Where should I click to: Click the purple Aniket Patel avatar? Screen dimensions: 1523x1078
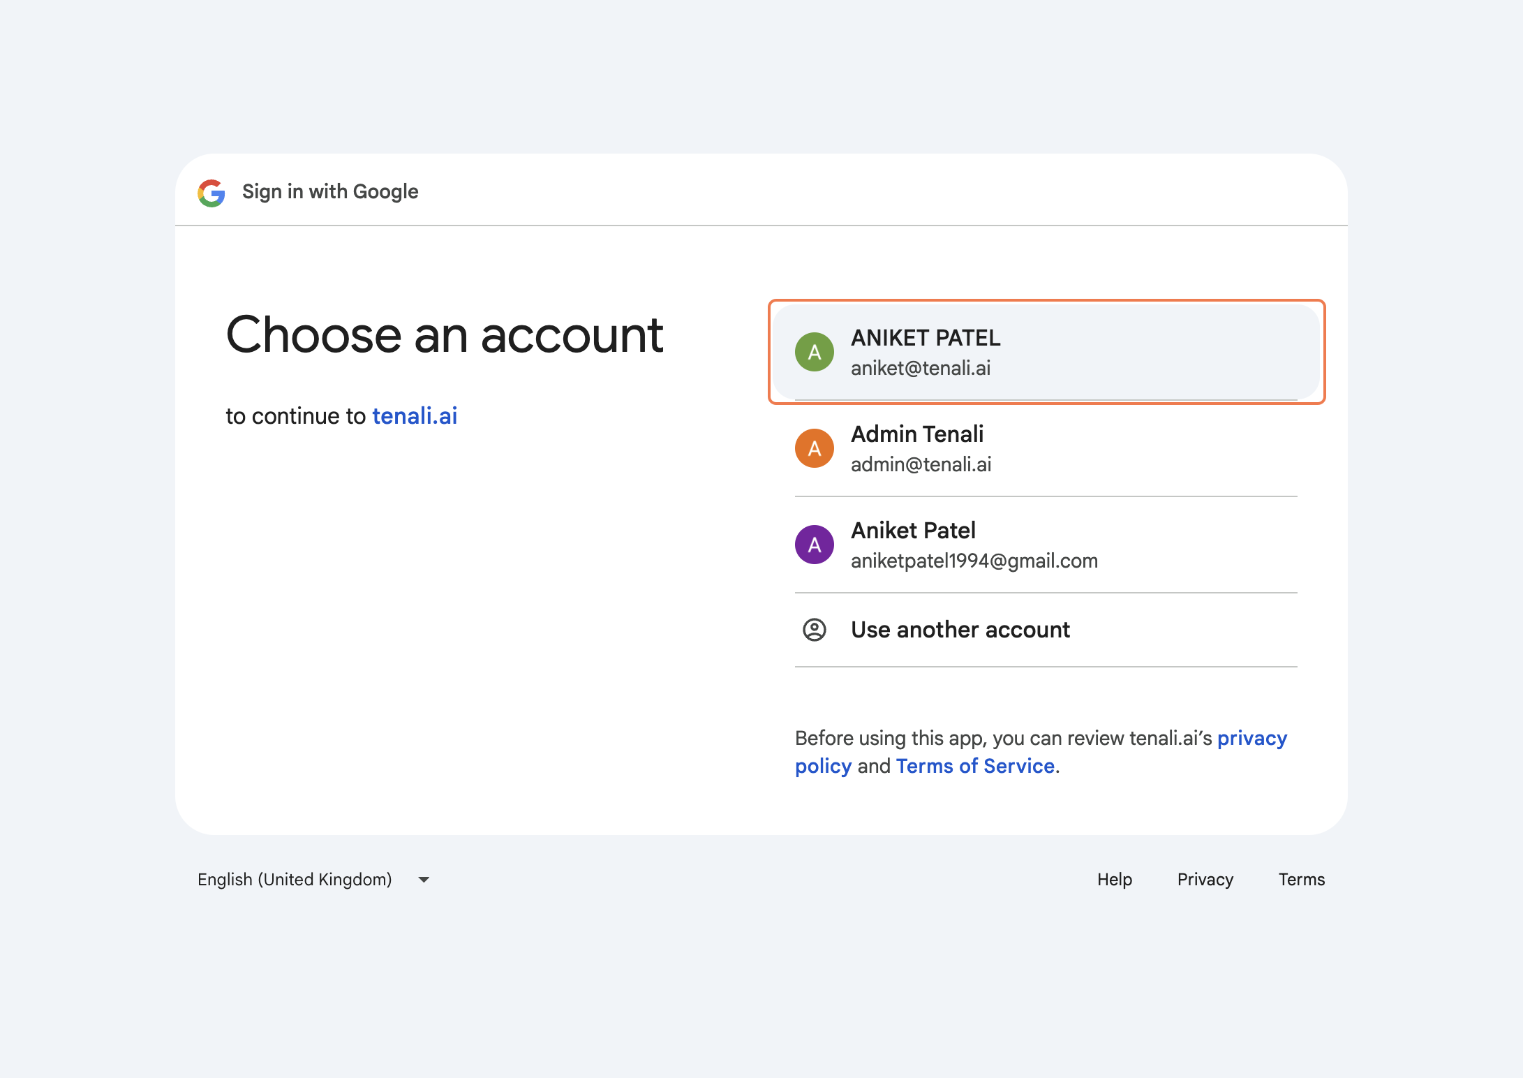(814, 545)
